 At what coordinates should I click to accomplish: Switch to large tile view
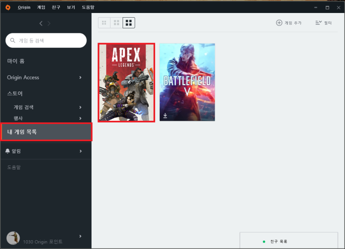point(129,23)
